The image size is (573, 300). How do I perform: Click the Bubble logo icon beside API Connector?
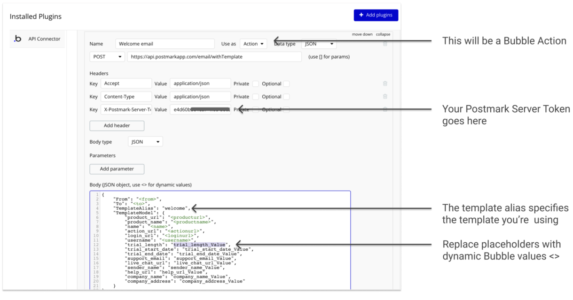point(18,38)
